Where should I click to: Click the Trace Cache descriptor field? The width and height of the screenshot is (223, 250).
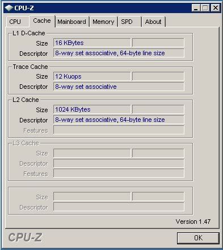pyautogui.click(x=119, y=87)
